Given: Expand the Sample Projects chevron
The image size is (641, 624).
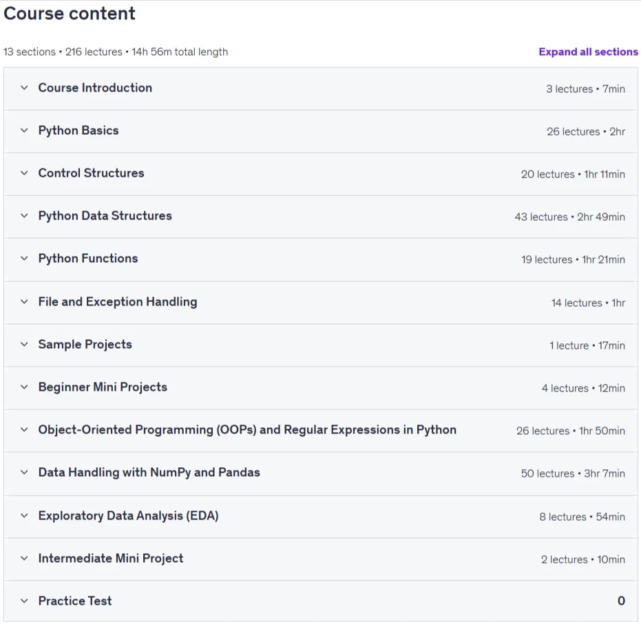Looking at the screenshot, I should point(24,344).
